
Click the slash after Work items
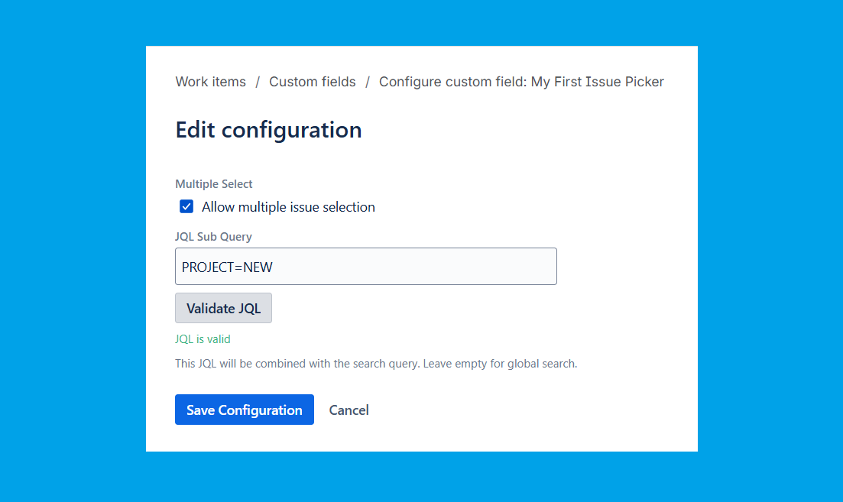[258, 82]
